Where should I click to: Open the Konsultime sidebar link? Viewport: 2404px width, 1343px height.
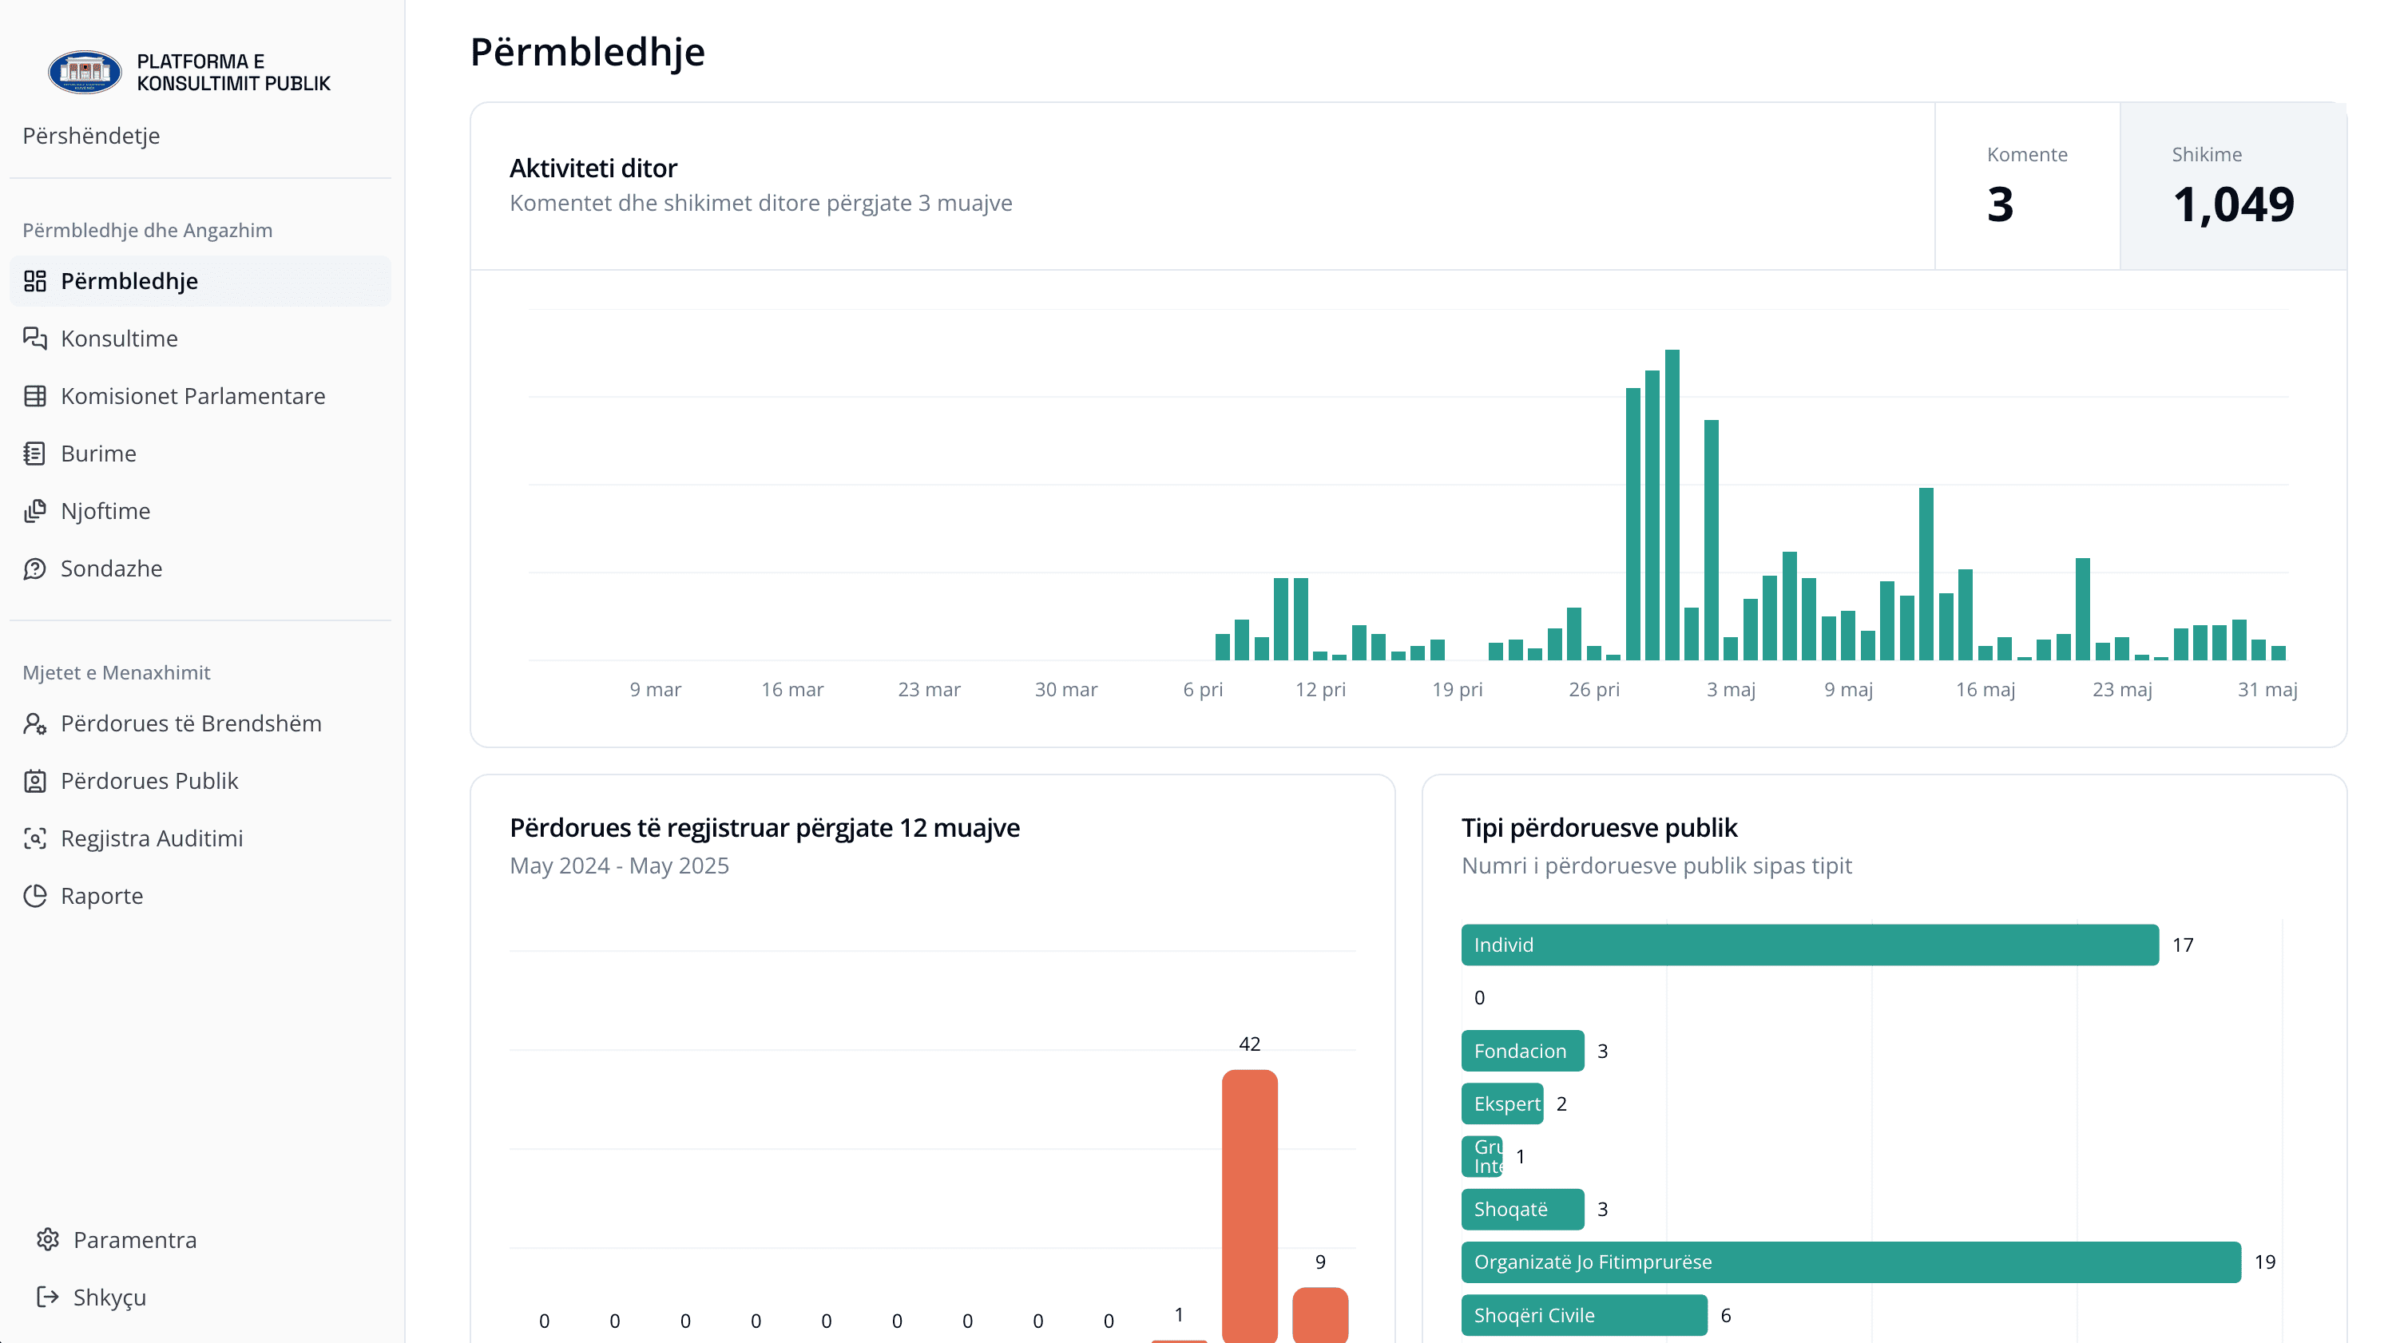pos(120,338)
